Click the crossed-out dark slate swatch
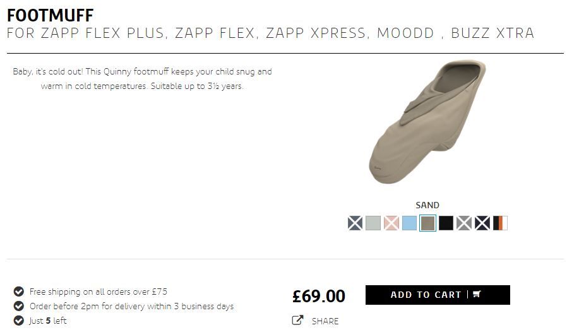This screenshot has width=567, height=330. coord(355,223)
